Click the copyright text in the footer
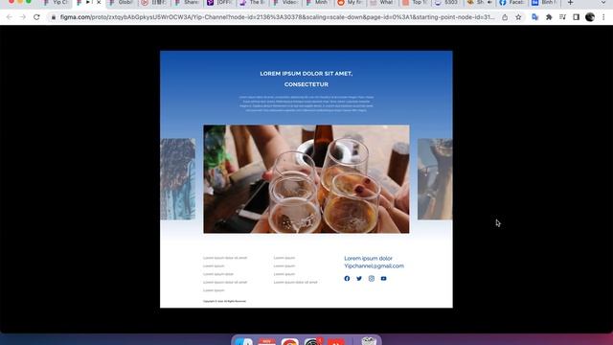Viewport: 613px width, 345px height. click(224, 301)
